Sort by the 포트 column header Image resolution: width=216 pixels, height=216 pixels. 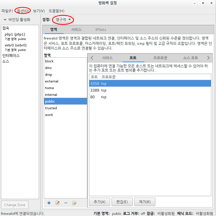tap(94, 77)
